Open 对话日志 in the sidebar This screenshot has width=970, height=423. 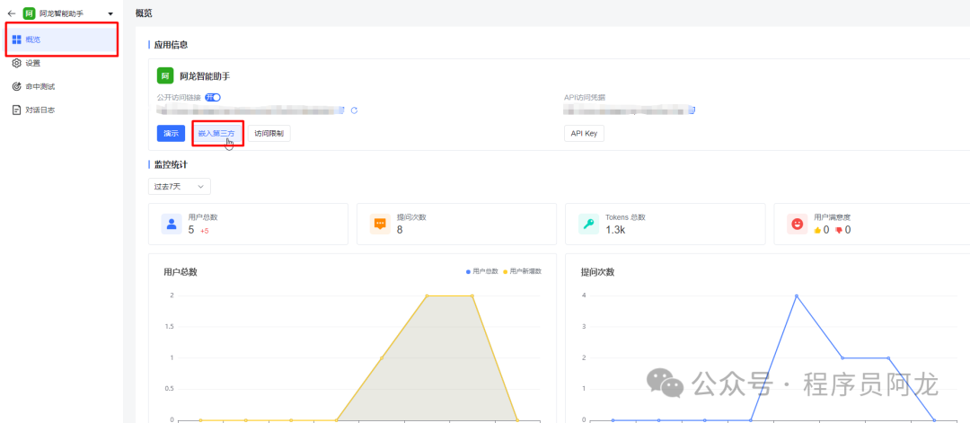point(40,110)
